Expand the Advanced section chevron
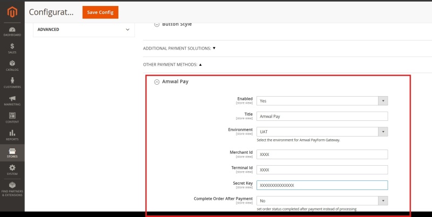 tap(127, 30)
